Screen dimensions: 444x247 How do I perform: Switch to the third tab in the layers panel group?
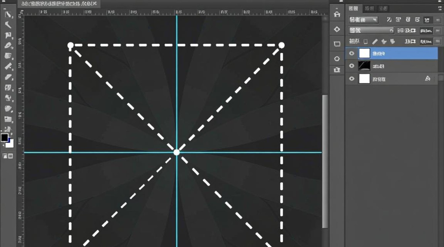click(383, 9)
